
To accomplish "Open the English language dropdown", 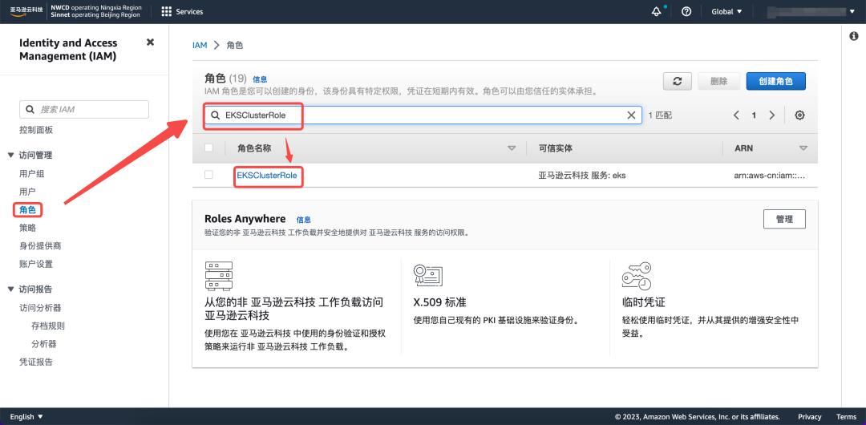I will tap(26, 417).
